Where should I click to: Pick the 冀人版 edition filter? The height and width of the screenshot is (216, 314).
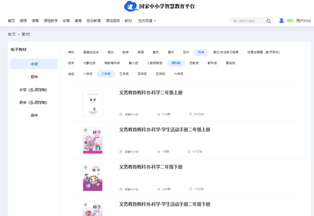click(133, 63)
